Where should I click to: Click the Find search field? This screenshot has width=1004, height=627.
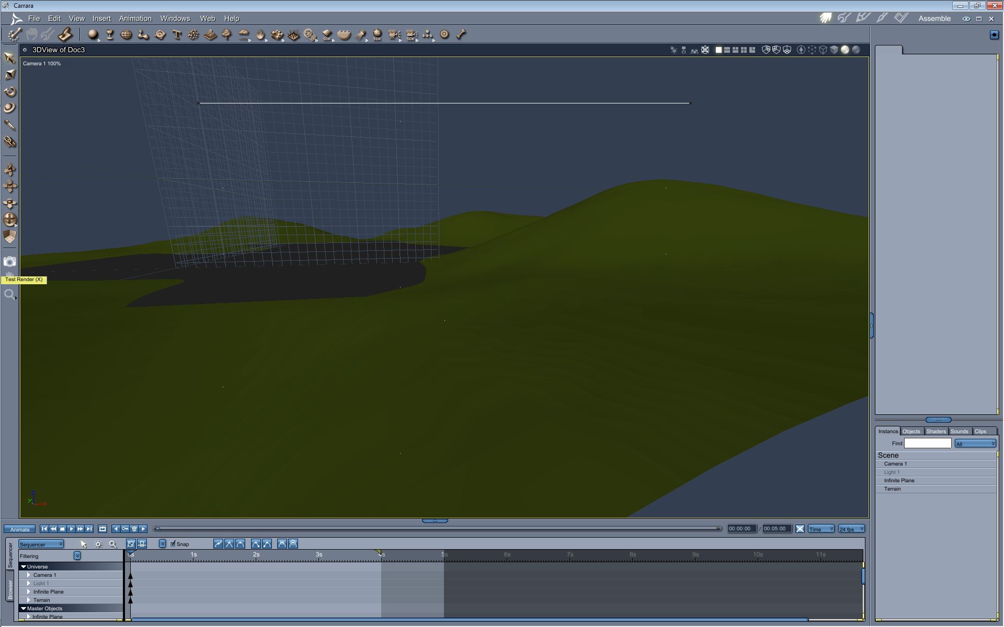[x=927, y=443]
